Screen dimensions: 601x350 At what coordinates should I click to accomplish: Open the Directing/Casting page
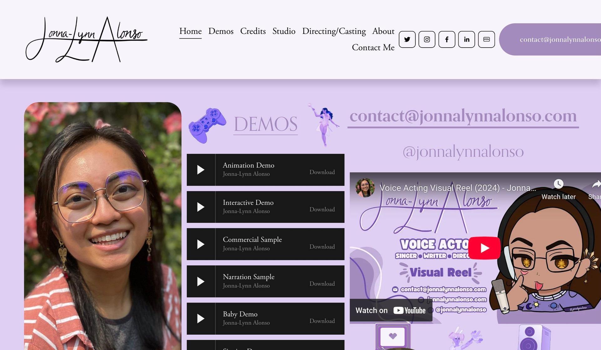[x=334, y=31]
